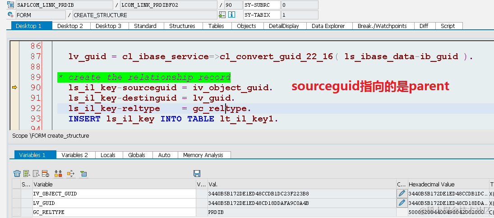
Task: Click the Variable column header
Action: [x=114, y=184]
